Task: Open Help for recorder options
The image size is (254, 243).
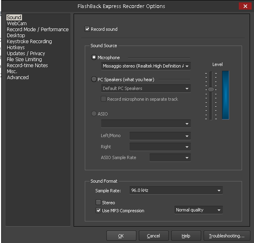Action: pos(186,236)
